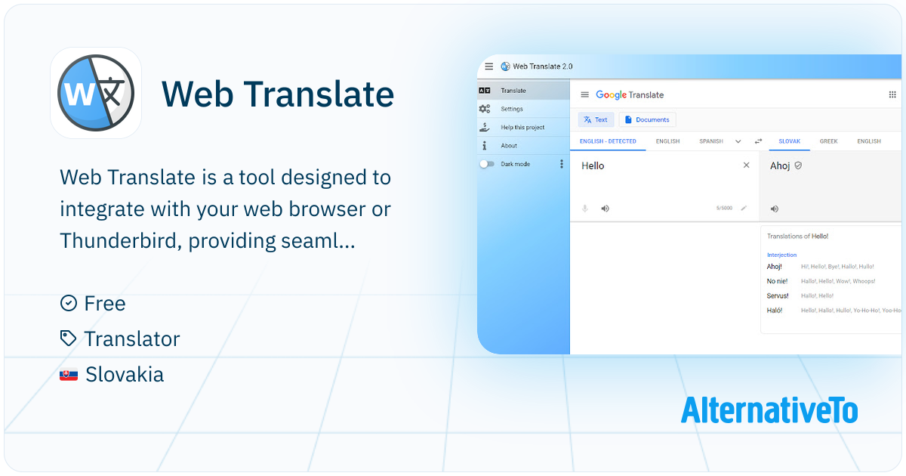The width and height of the screenshot is (906, 476).
Task: Clear the source text Hello
Action: pos(747,165)
